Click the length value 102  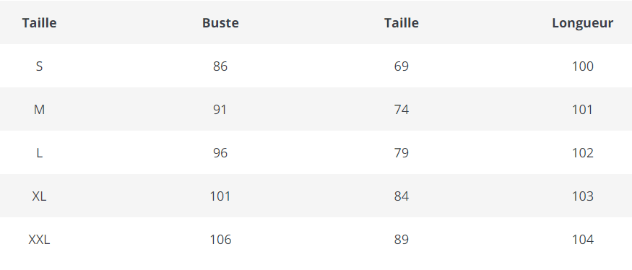point(582,153)
